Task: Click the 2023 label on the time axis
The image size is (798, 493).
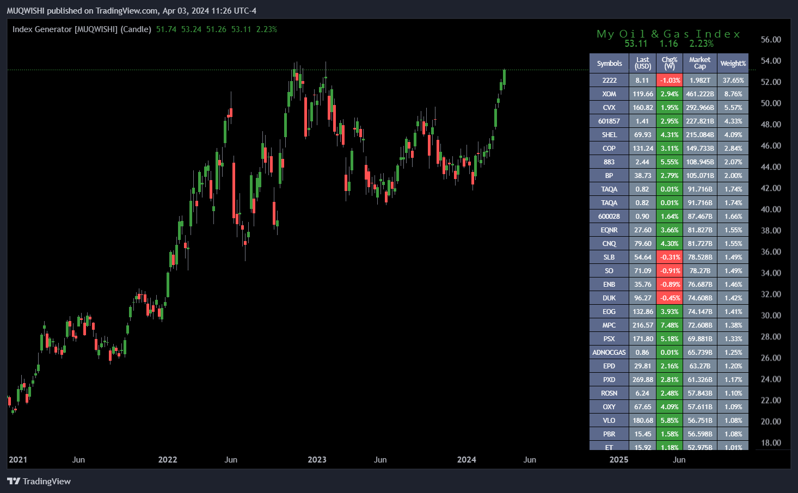Action: pos(317,460)
